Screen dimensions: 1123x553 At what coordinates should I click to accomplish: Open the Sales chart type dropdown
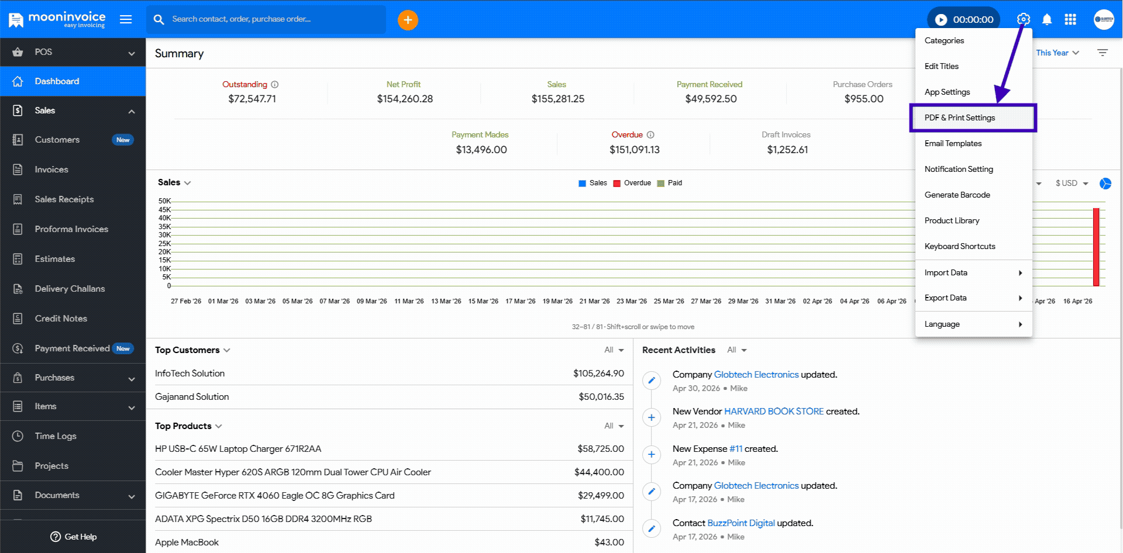pos(174,182)
